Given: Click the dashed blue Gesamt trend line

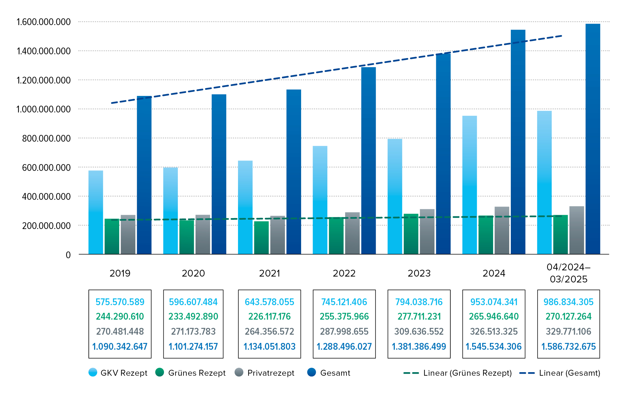Looking at the screenshot, I should [x=337, y=69].
